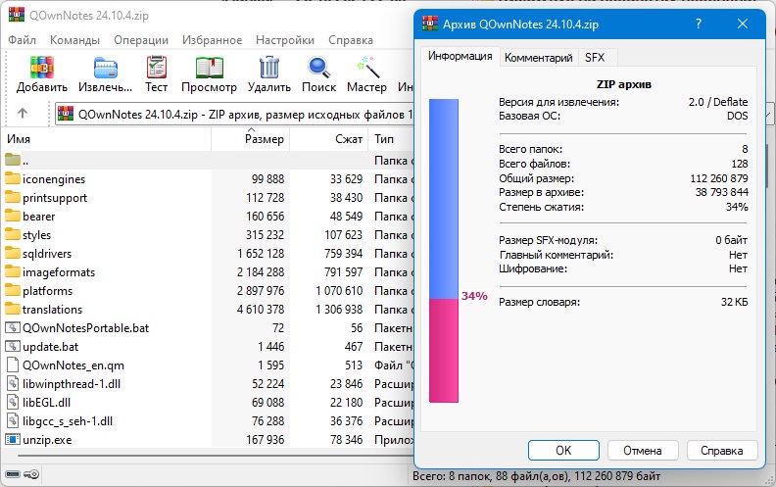
Task: Open Поиск magnifier icon
Action: (x=318, y=68)
